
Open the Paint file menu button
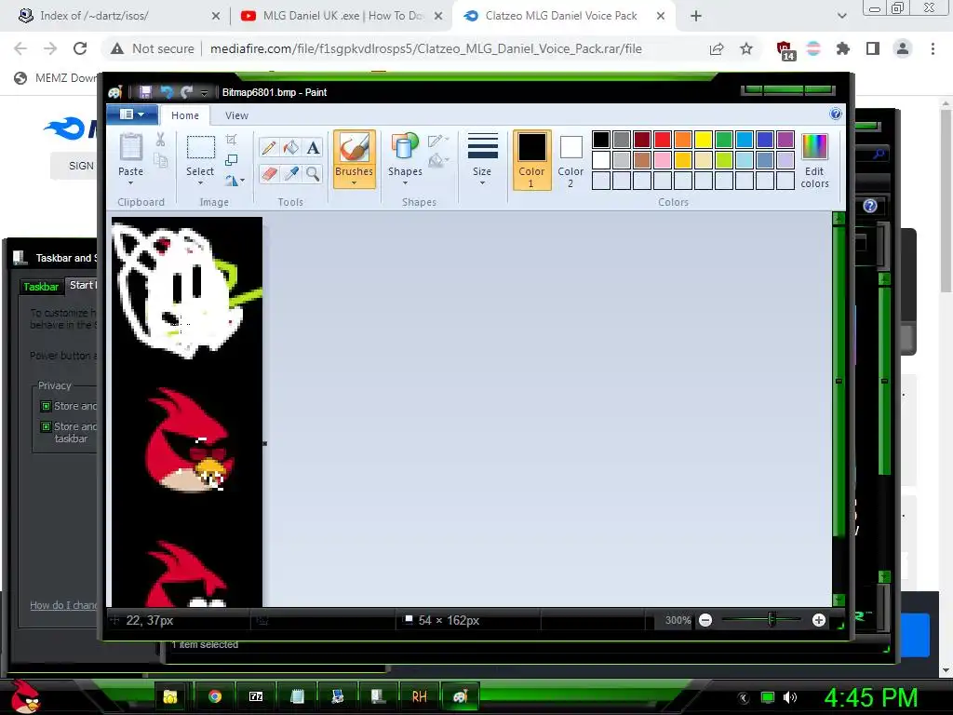tap(132, 115)
